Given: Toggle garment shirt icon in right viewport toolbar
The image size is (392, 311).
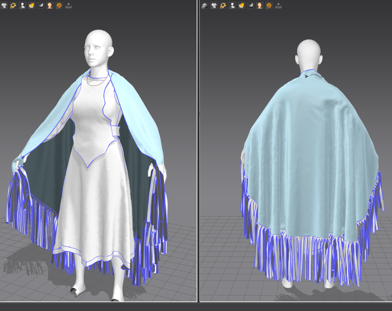Looking at the screenshot, I should click(x=214, y=5).
